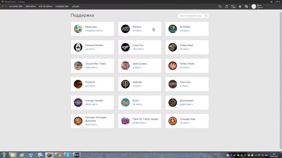Open Skype from taskbar
This screenshot has width=282, height=158.
pos(67,155)
